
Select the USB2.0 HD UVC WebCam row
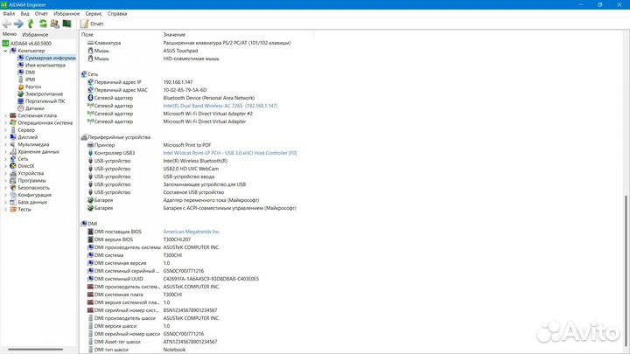pyautogui.click(x=191, y=169)
